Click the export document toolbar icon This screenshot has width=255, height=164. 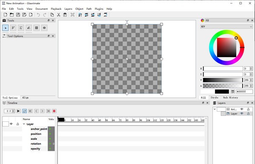click(x=31, y=15)
